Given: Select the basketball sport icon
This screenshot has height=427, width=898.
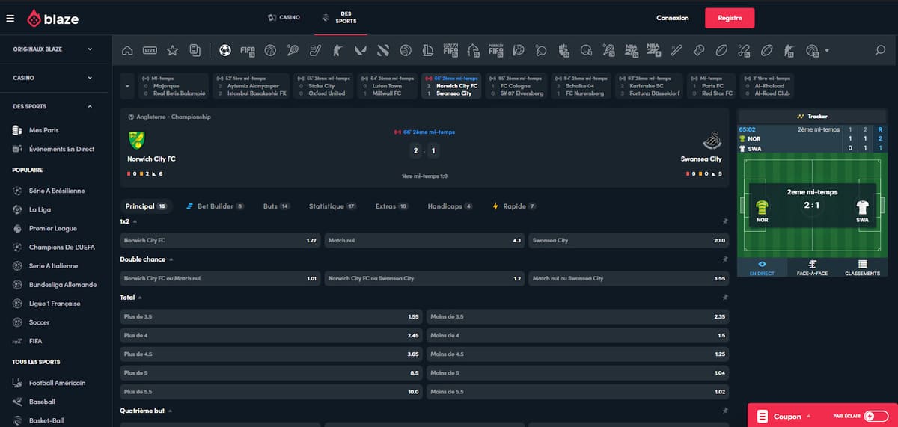Looking at the screenshot, I should click(270, 51).
